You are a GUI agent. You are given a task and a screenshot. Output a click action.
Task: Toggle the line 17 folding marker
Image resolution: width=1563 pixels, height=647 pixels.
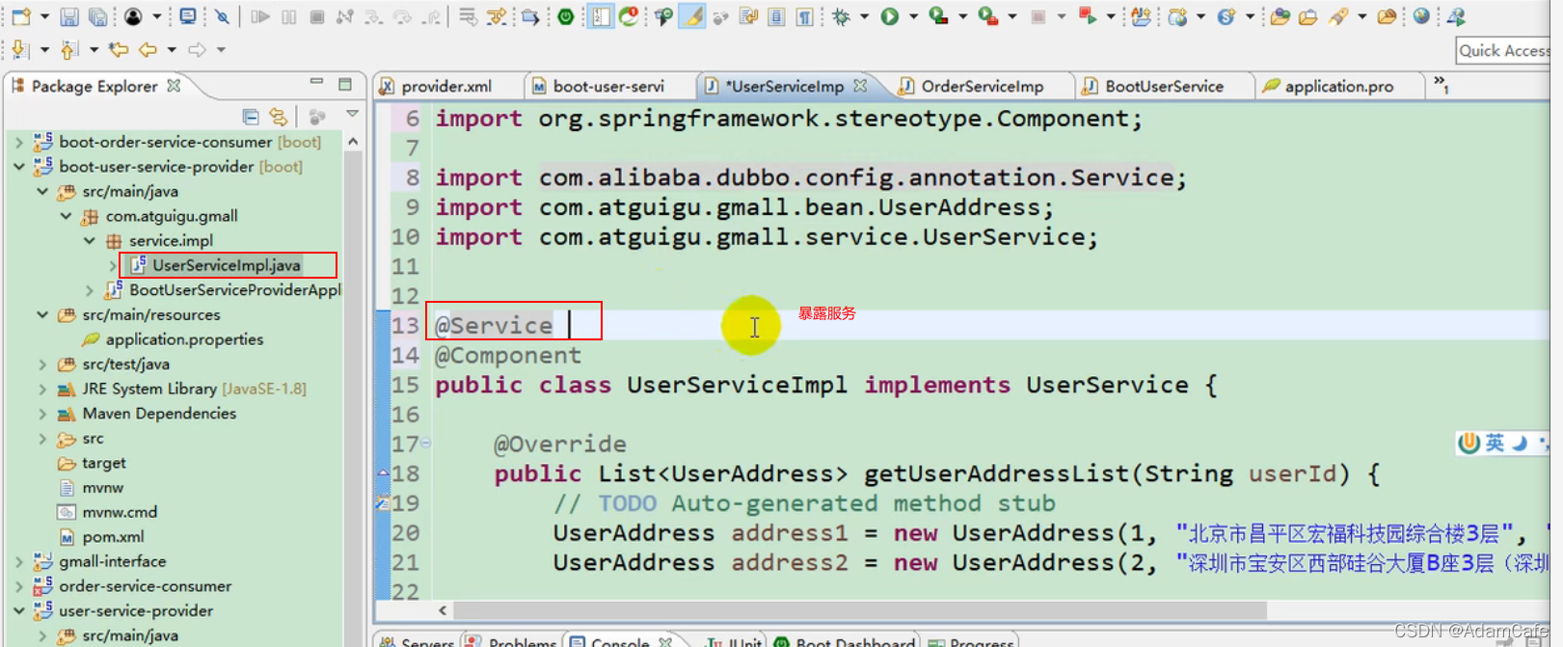(x=425, y=444)
